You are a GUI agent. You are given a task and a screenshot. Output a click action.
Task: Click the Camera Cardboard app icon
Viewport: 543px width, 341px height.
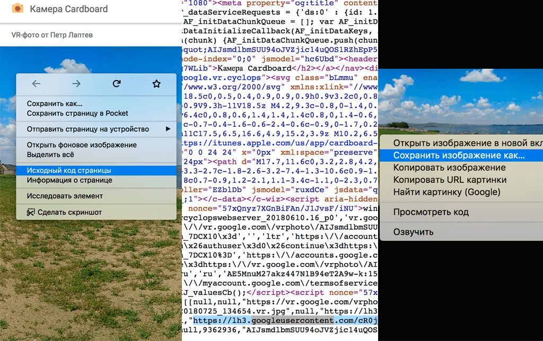[17, 8]
